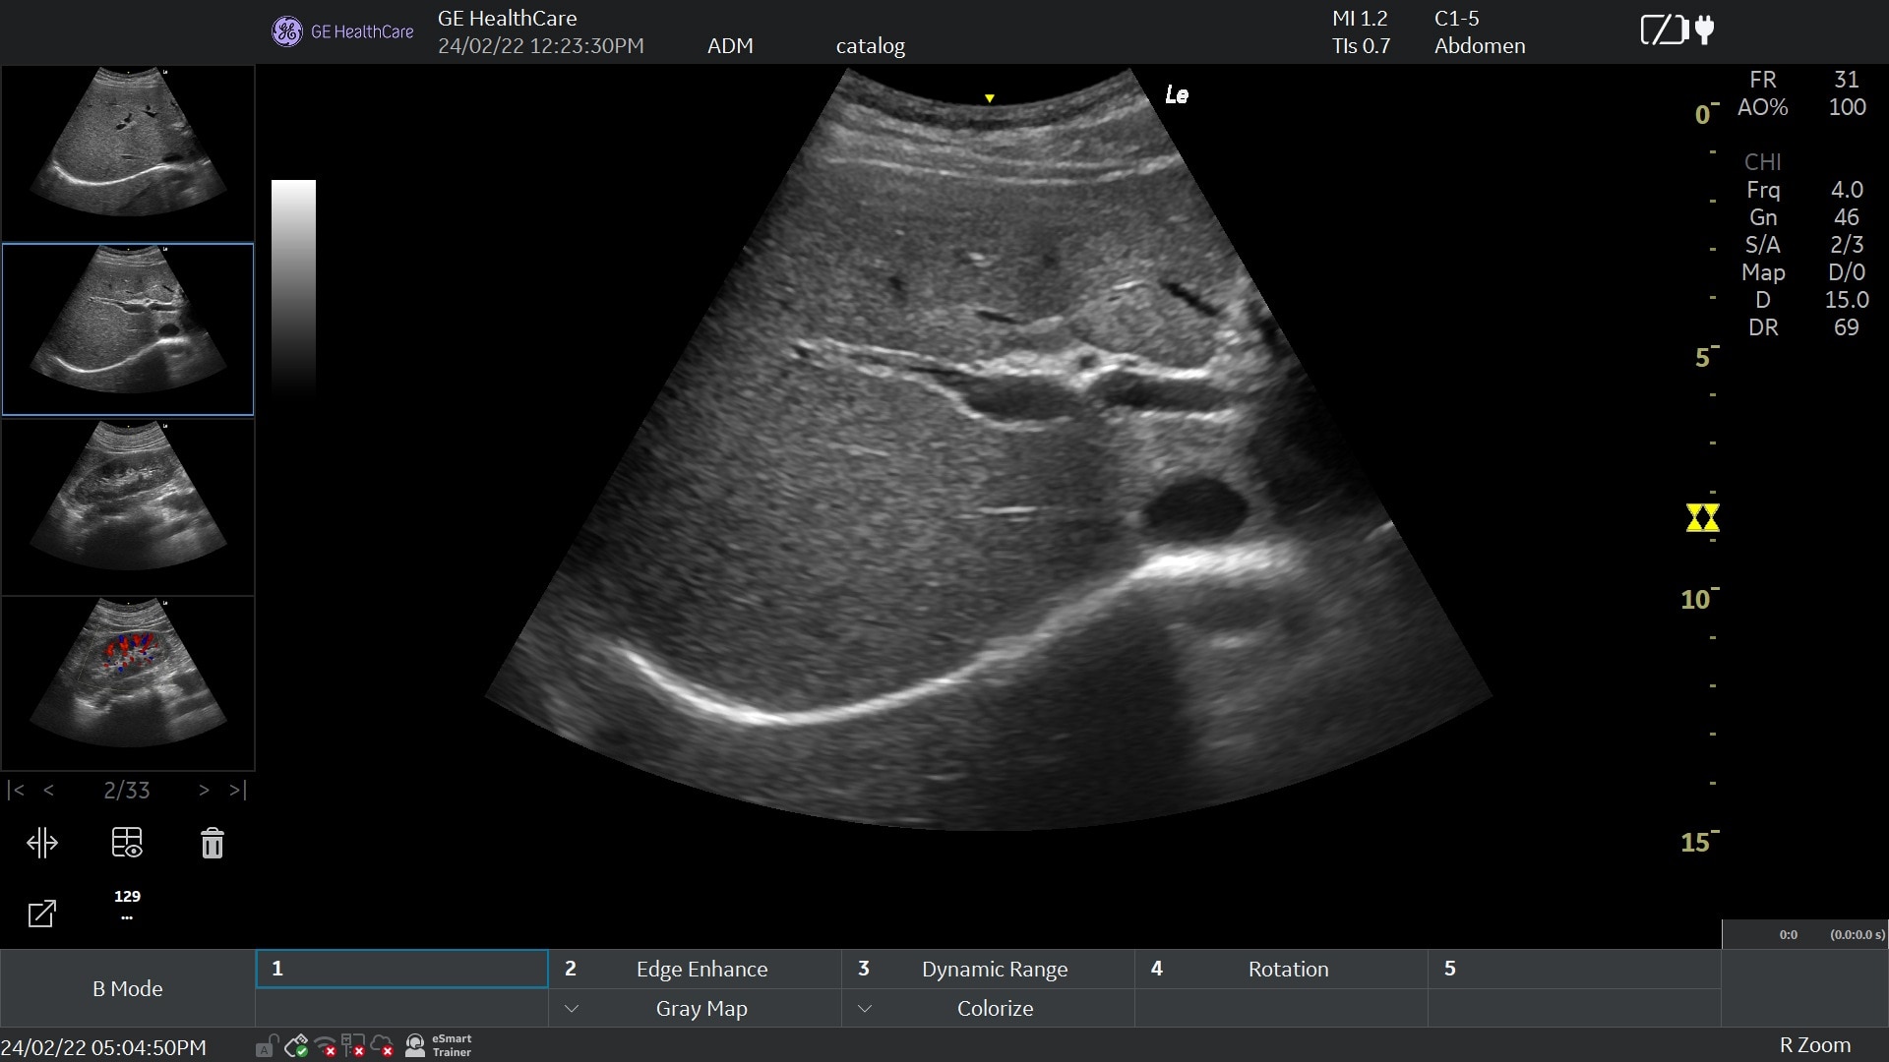The height and width of the screenshot is (1062, 1889).
Task: Click the split/compare images icon
Action: [x=42, y=843]
